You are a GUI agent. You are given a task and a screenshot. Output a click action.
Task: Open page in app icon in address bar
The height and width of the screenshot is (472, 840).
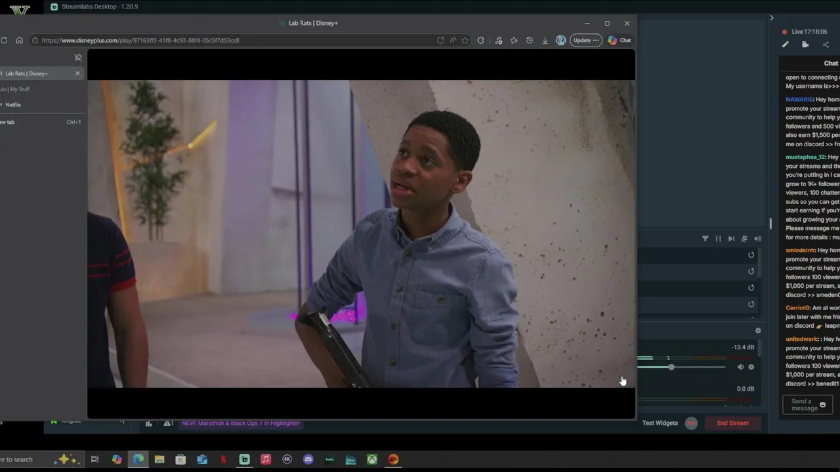(x=440, y=40)
